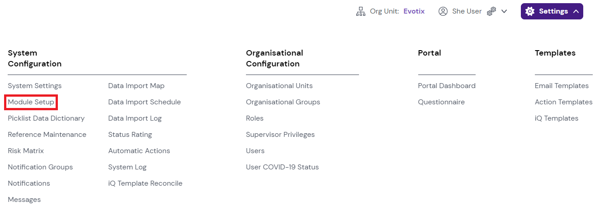Image resolution: width=595 pixels, height=206 pixels.
Task: Go to Supervisor Privileges
Action: (x=280, y=135)
